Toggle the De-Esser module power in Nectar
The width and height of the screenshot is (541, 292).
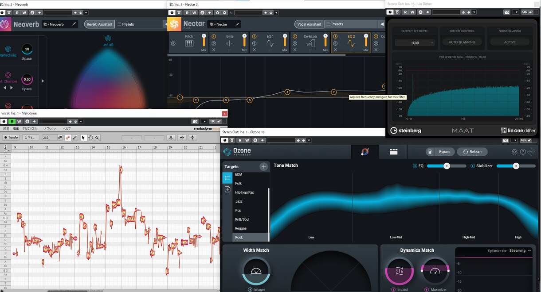(x=295, y=36)
